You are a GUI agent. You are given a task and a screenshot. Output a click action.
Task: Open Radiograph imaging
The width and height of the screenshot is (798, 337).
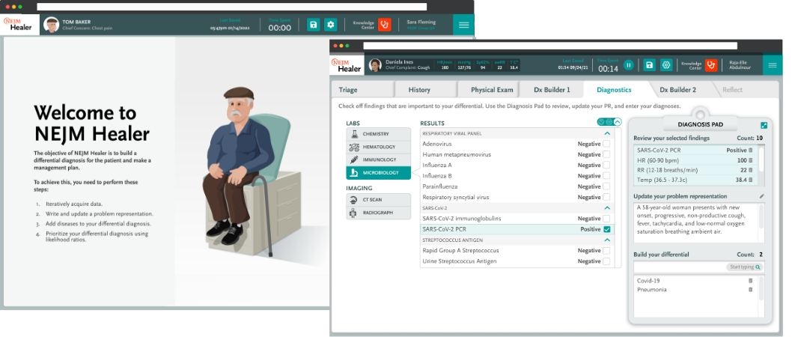pyautogui.click(x=378, y=213)
